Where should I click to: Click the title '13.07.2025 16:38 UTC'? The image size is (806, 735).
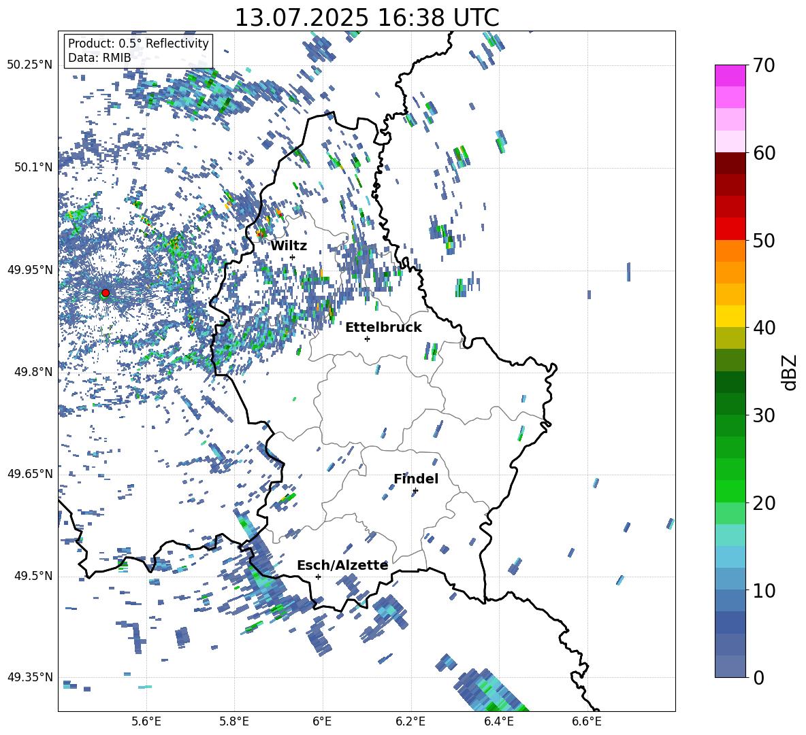(x=366, y=18)
